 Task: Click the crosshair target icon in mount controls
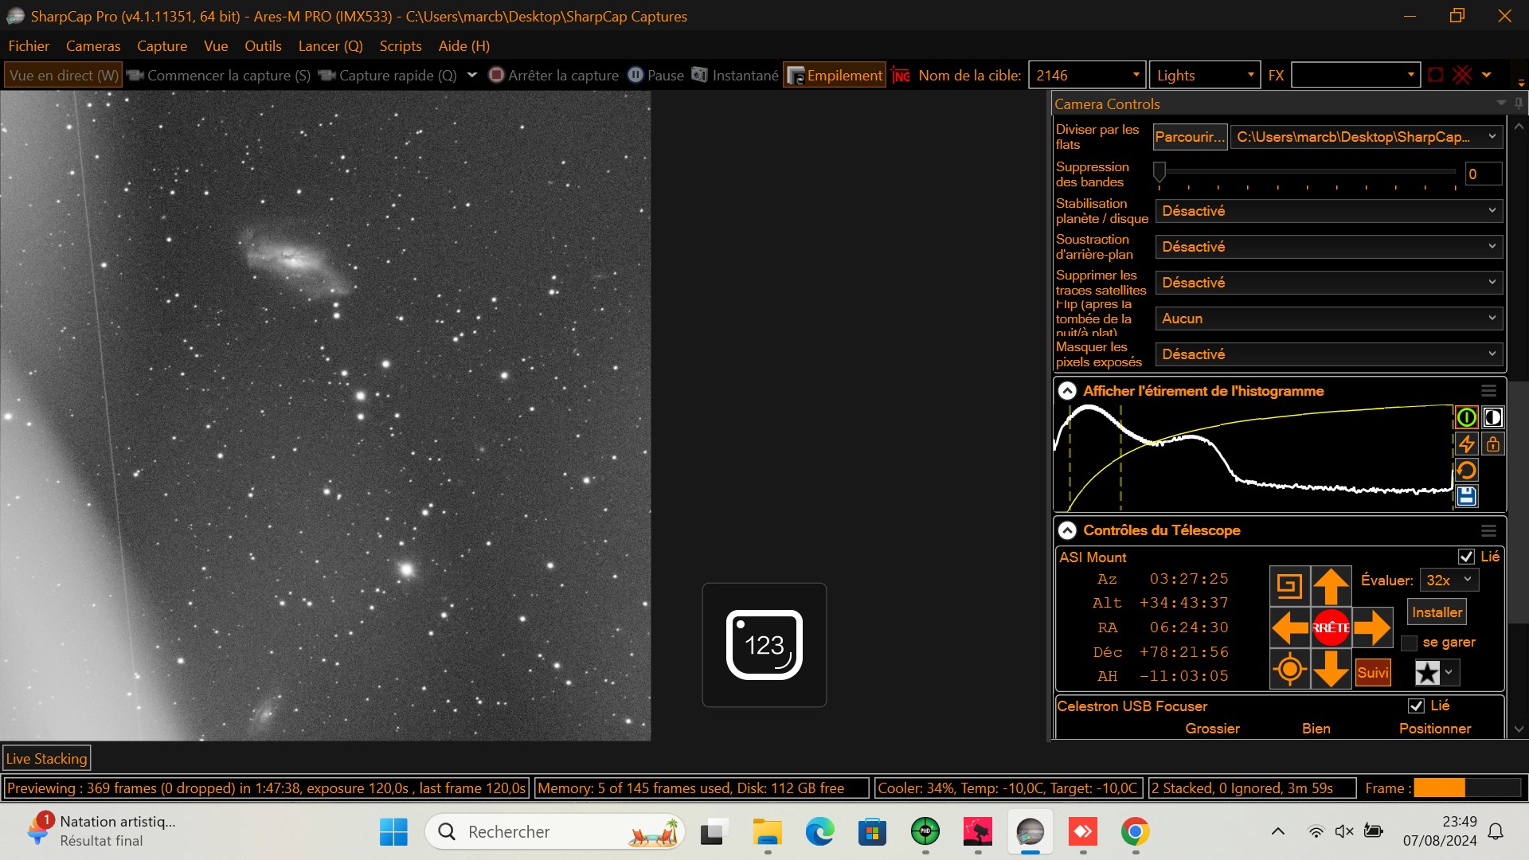point(1289,669)
